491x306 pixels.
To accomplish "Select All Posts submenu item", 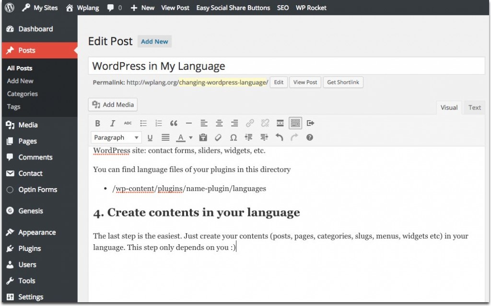I will pyautogui.click(x=19, y=68).
